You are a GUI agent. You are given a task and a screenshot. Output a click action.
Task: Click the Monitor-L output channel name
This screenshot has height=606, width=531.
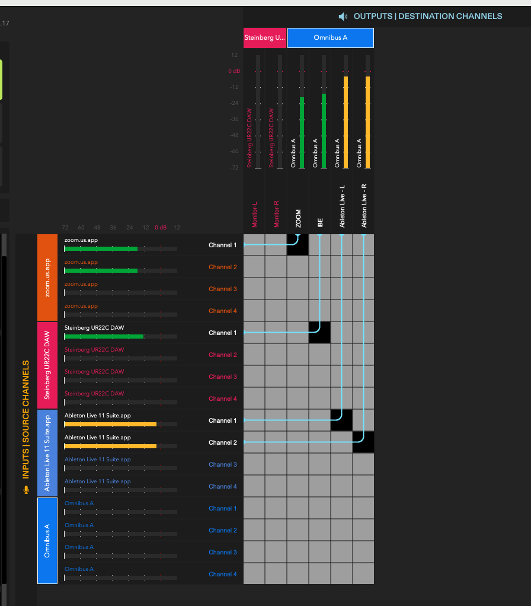(x=254, y=215)
